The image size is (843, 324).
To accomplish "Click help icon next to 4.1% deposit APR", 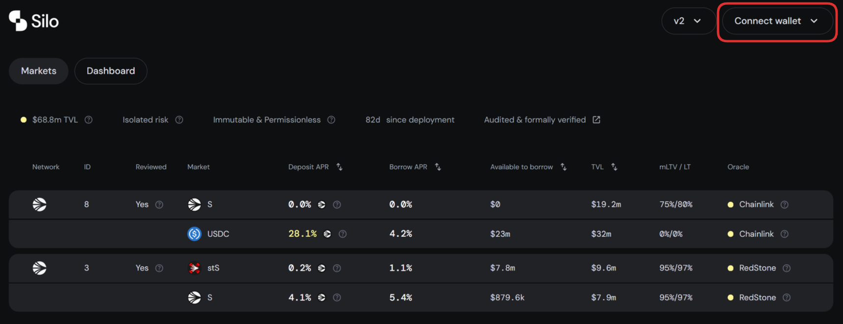I will click(337, 298).
